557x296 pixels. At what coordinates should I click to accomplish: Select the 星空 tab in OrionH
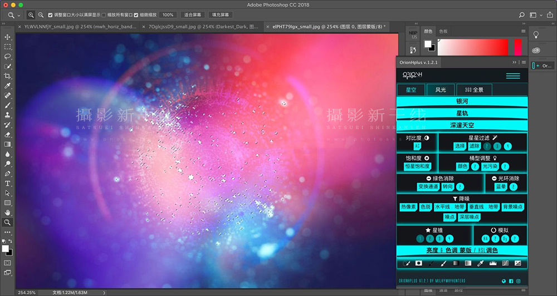point(411,90)
